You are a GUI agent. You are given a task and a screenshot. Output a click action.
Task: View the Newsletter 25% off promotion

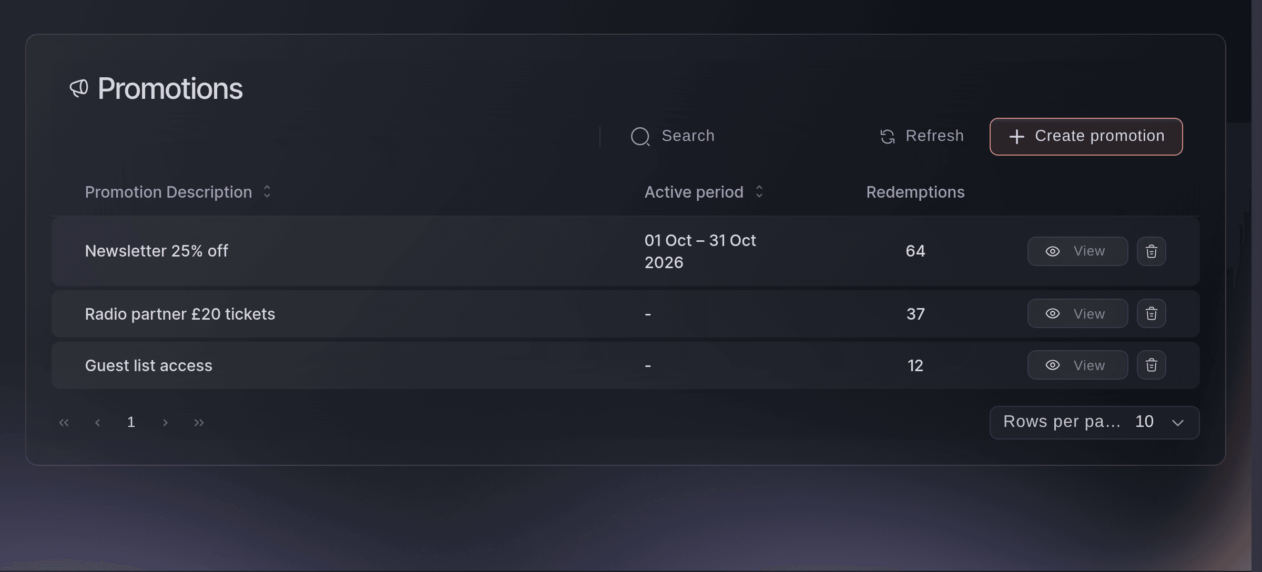click(x=1077, y=251)
